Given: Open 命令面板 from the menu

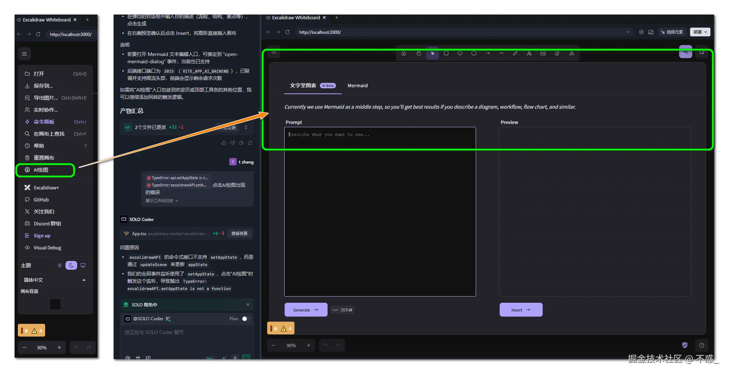Looking at the screenshot, I should tap(56, 122).
